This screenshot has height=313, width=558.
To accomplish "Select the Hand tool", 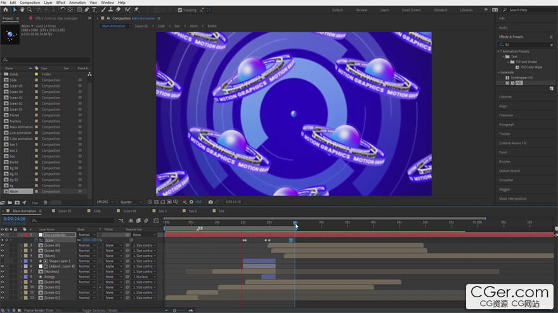I will pos(22,10).
